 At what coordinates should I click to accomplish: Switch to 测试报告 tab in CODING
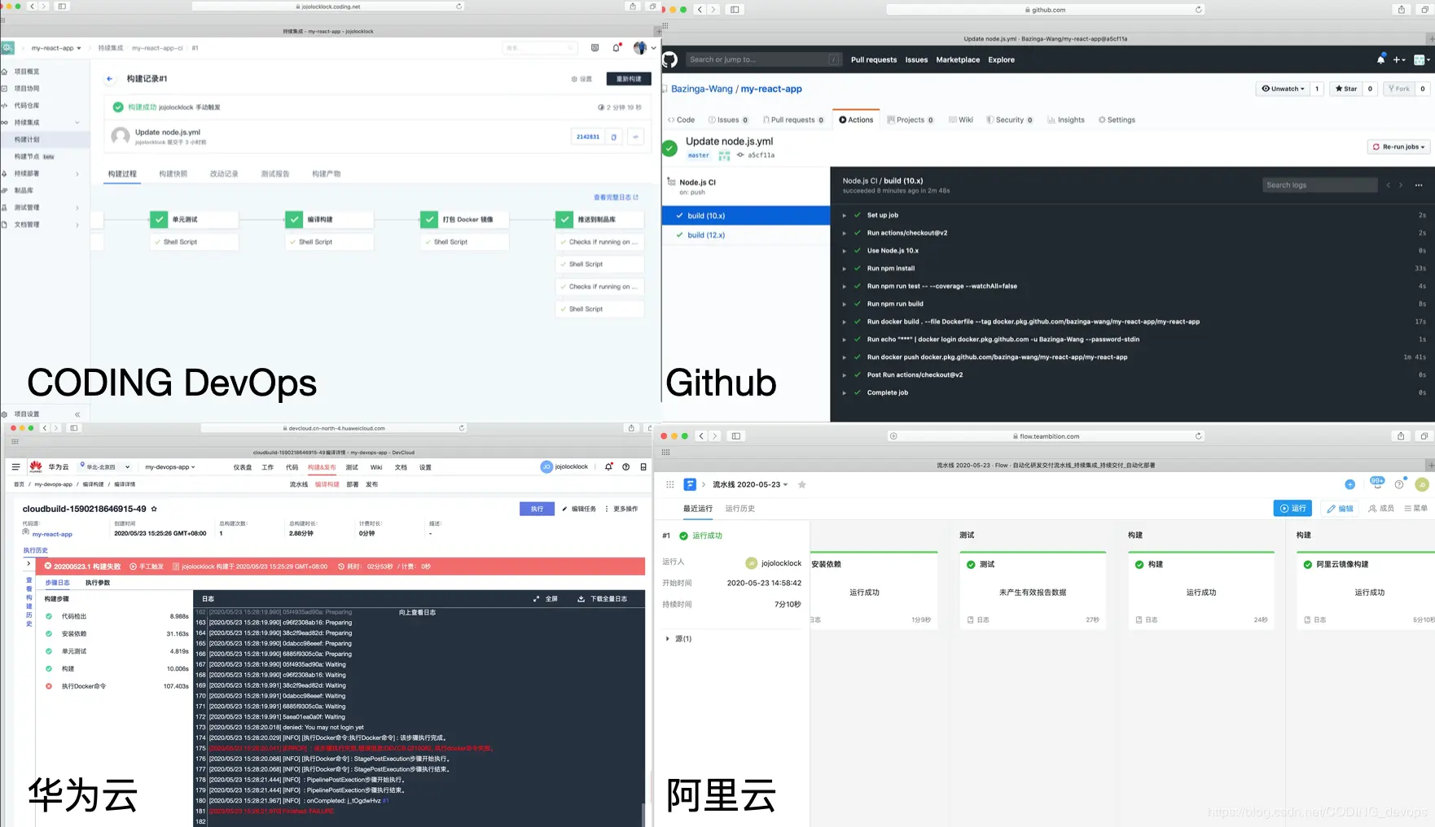[275, 174]
